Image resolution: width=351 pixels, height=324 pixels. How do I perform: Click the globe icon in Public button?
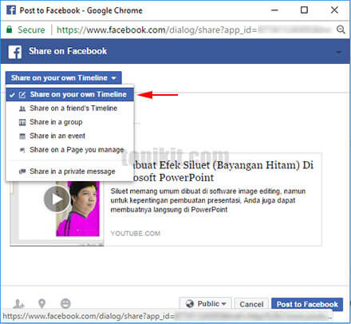(x=190, y=304)
